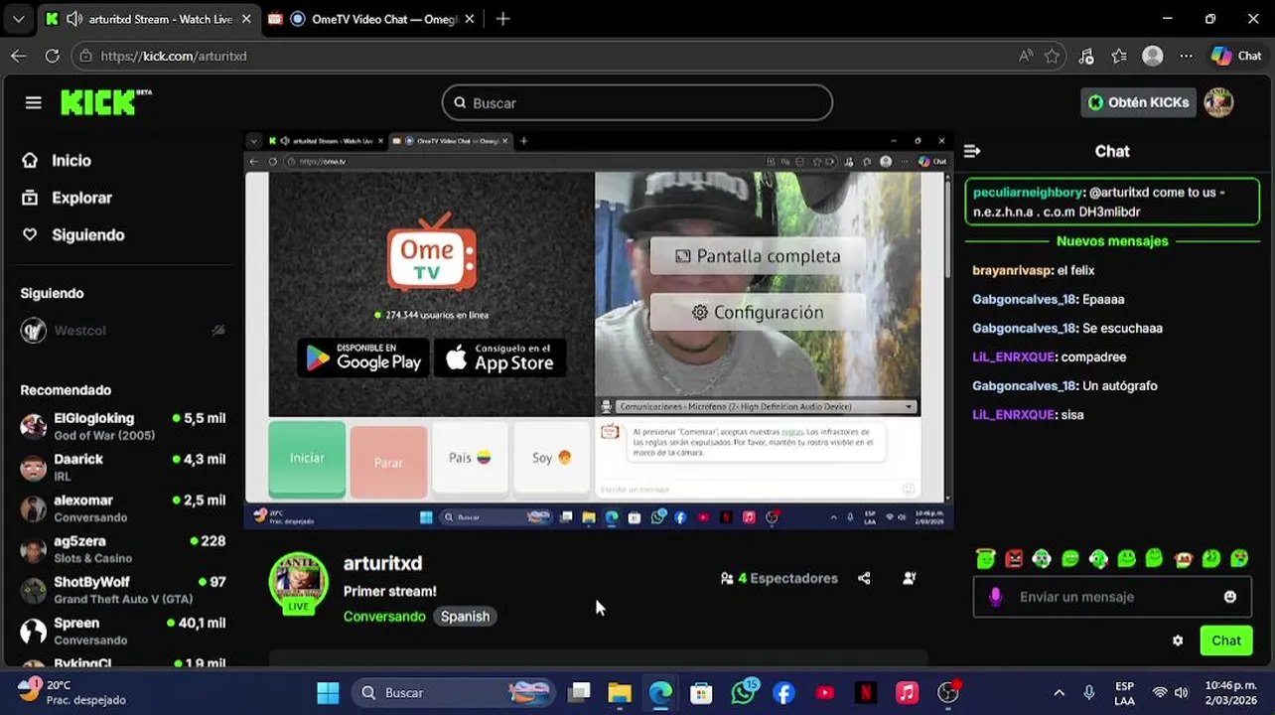Click Configuración in stream video

click(x=758, y=313)
